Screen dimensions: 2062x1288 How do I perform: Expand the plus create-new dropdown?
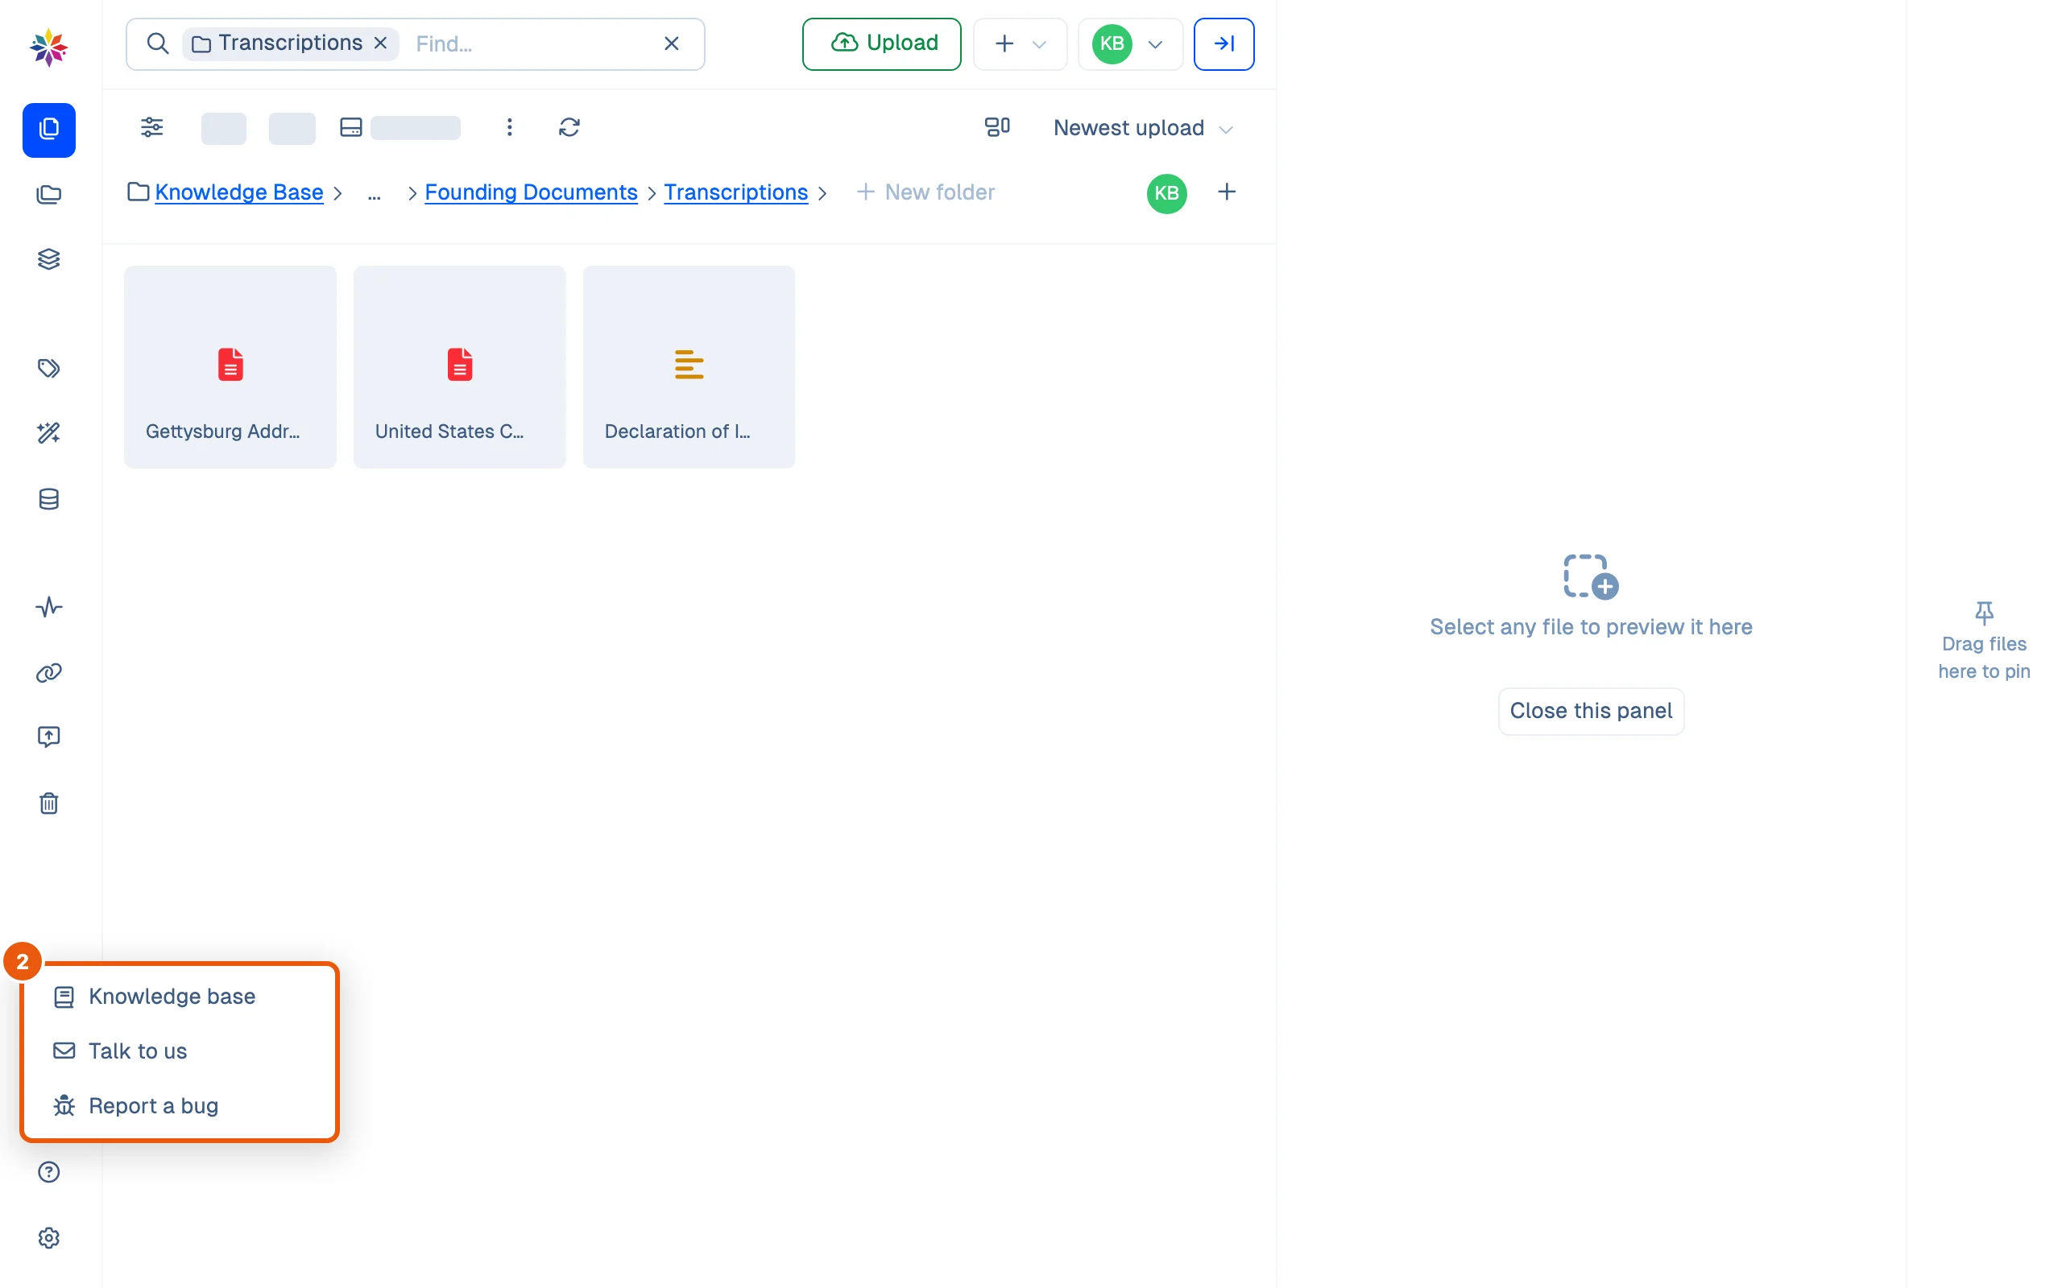point(1020,43)
